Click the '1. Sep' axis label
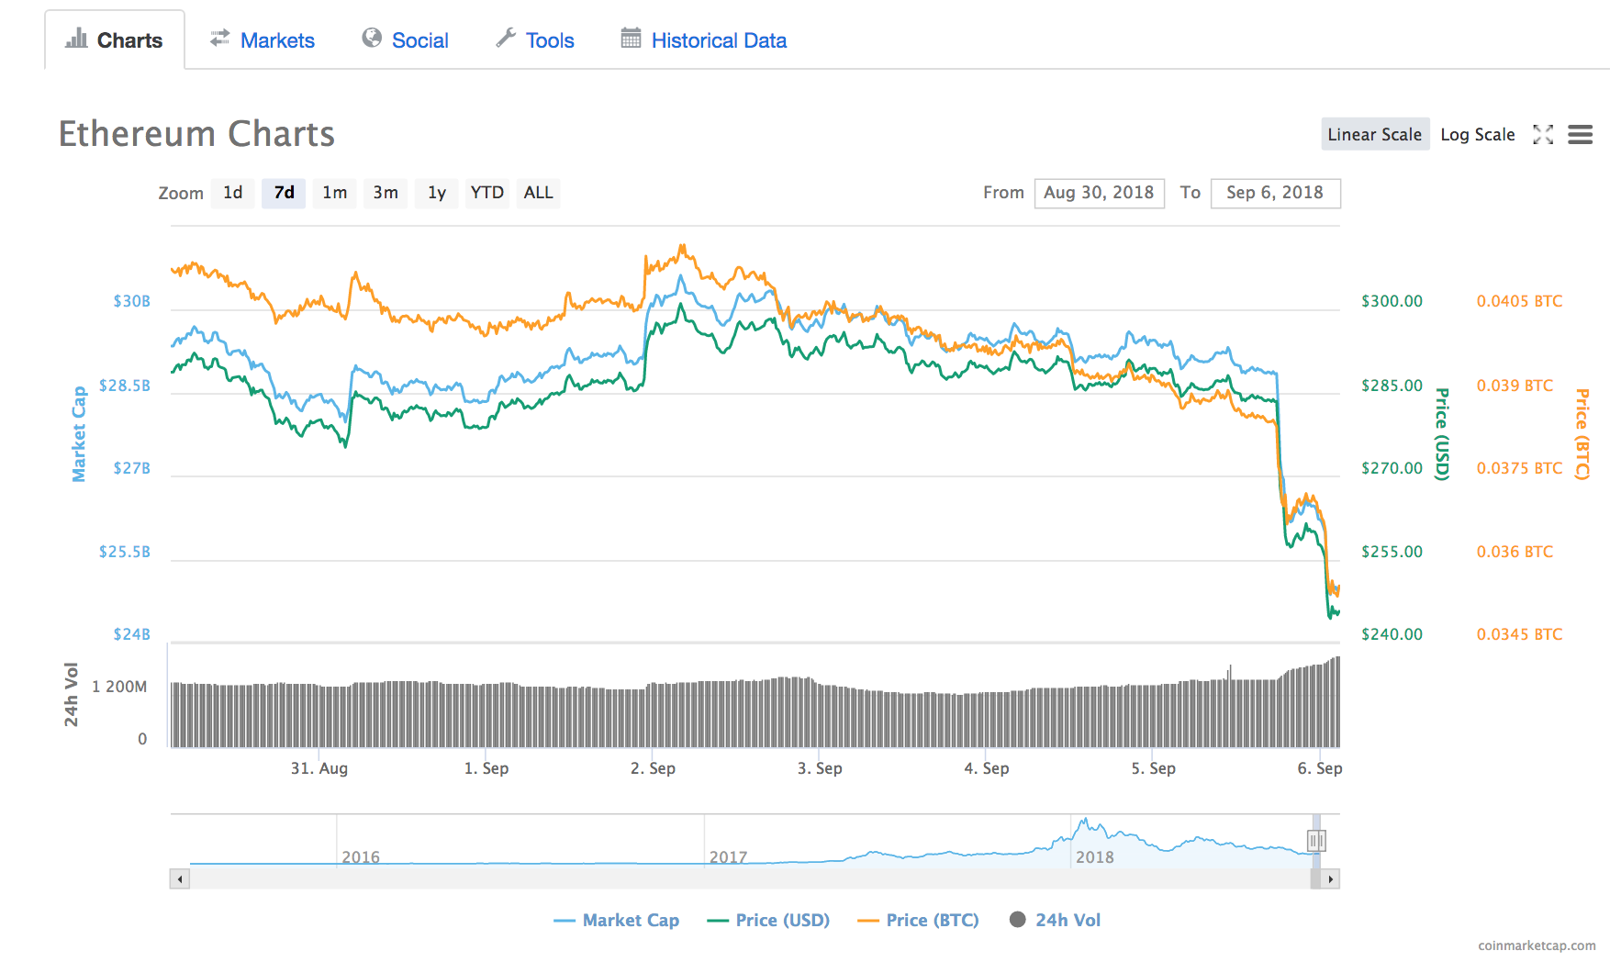Image resolution: width=1621 pixels, height=962 pixels. click(486, 768)
